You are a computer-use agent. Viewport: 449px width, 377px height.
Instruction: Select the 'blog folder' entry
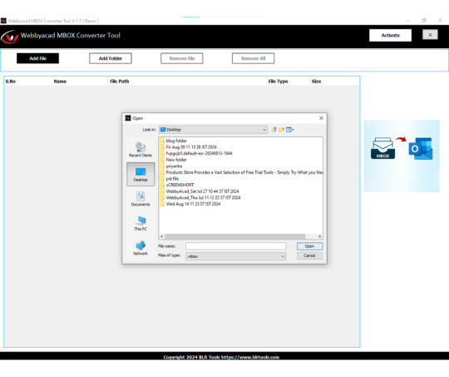[x=174, y=141]
